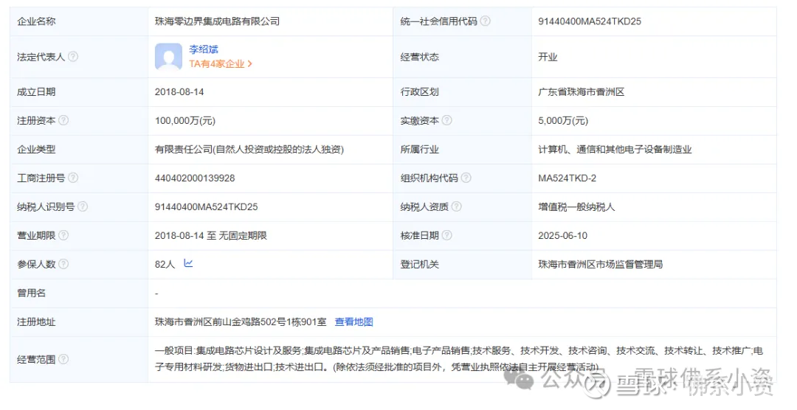The image size is (797, 410).
Task: Click the registered capital 100,000万(元)
Action: click(185, 121)
